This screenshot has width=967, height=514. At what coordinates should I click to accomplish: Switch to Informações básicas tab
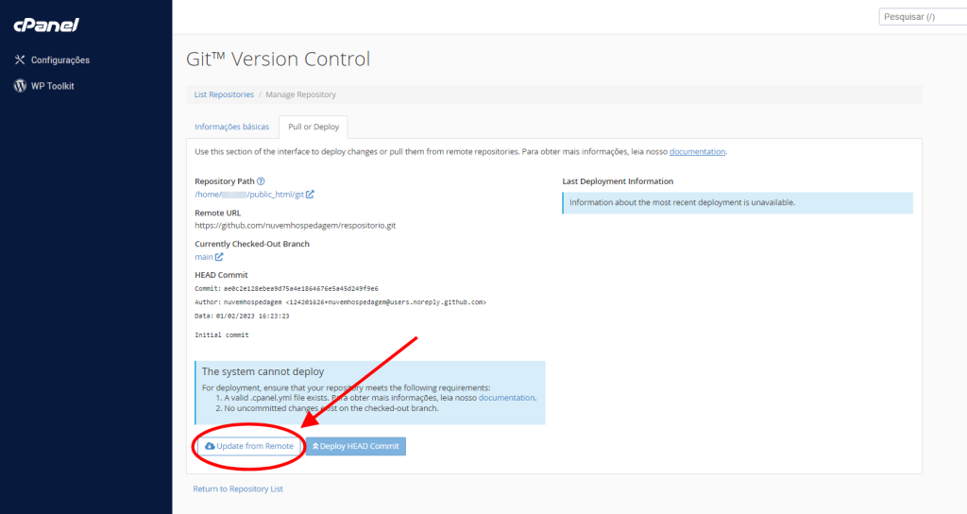click(232, 127)
